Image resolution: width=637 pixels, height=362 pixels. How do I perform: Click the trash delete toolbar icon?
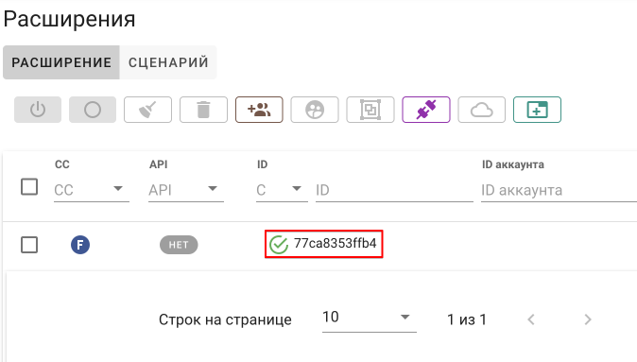pyautogui.click(x=203, y=110)
